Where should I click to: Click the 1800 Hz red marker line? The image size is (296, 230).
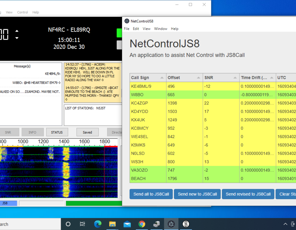pyautogui.click(x=104, y=172)
